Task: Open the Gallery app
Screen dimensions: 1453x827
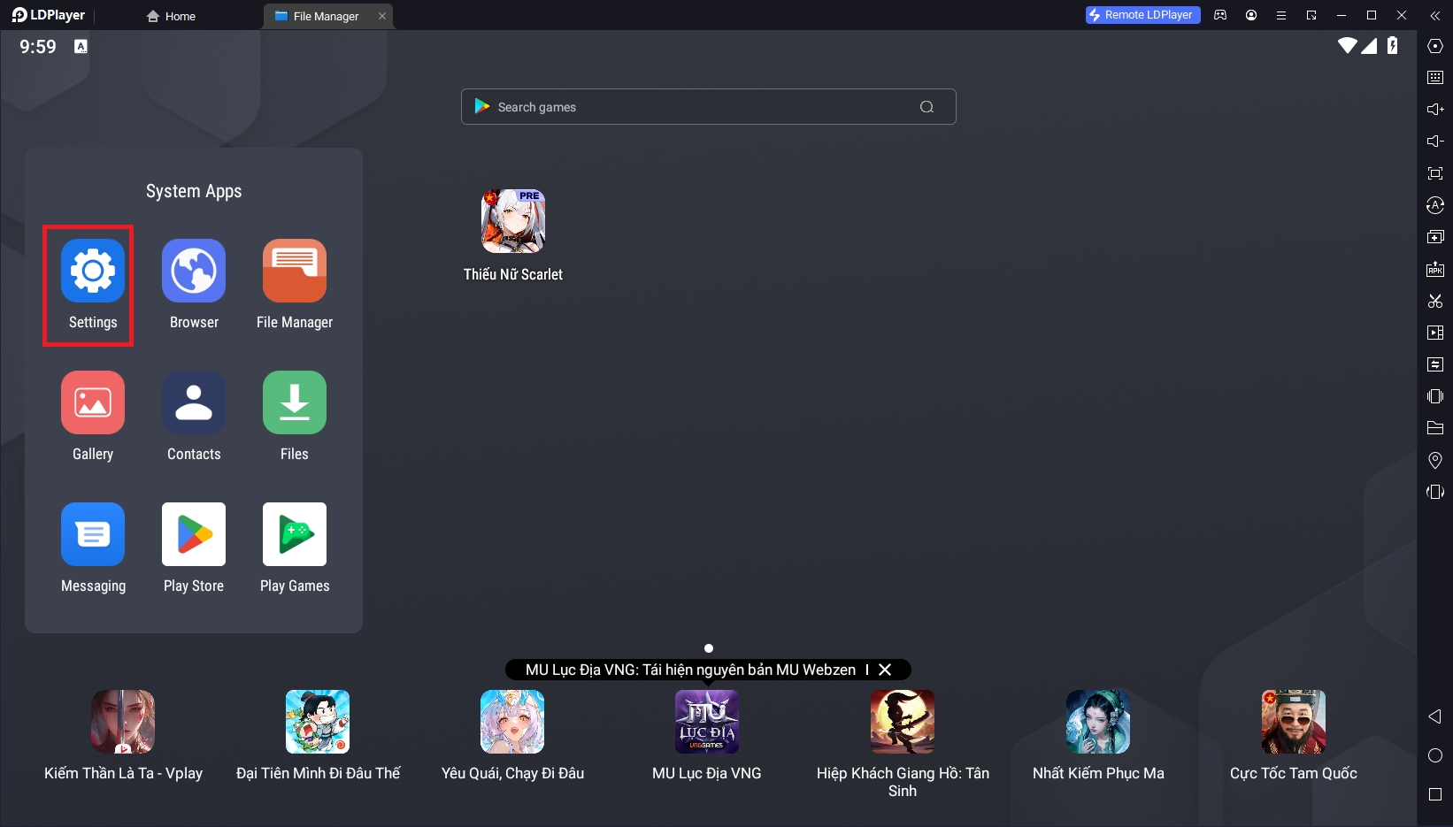Action: (93, 403)
